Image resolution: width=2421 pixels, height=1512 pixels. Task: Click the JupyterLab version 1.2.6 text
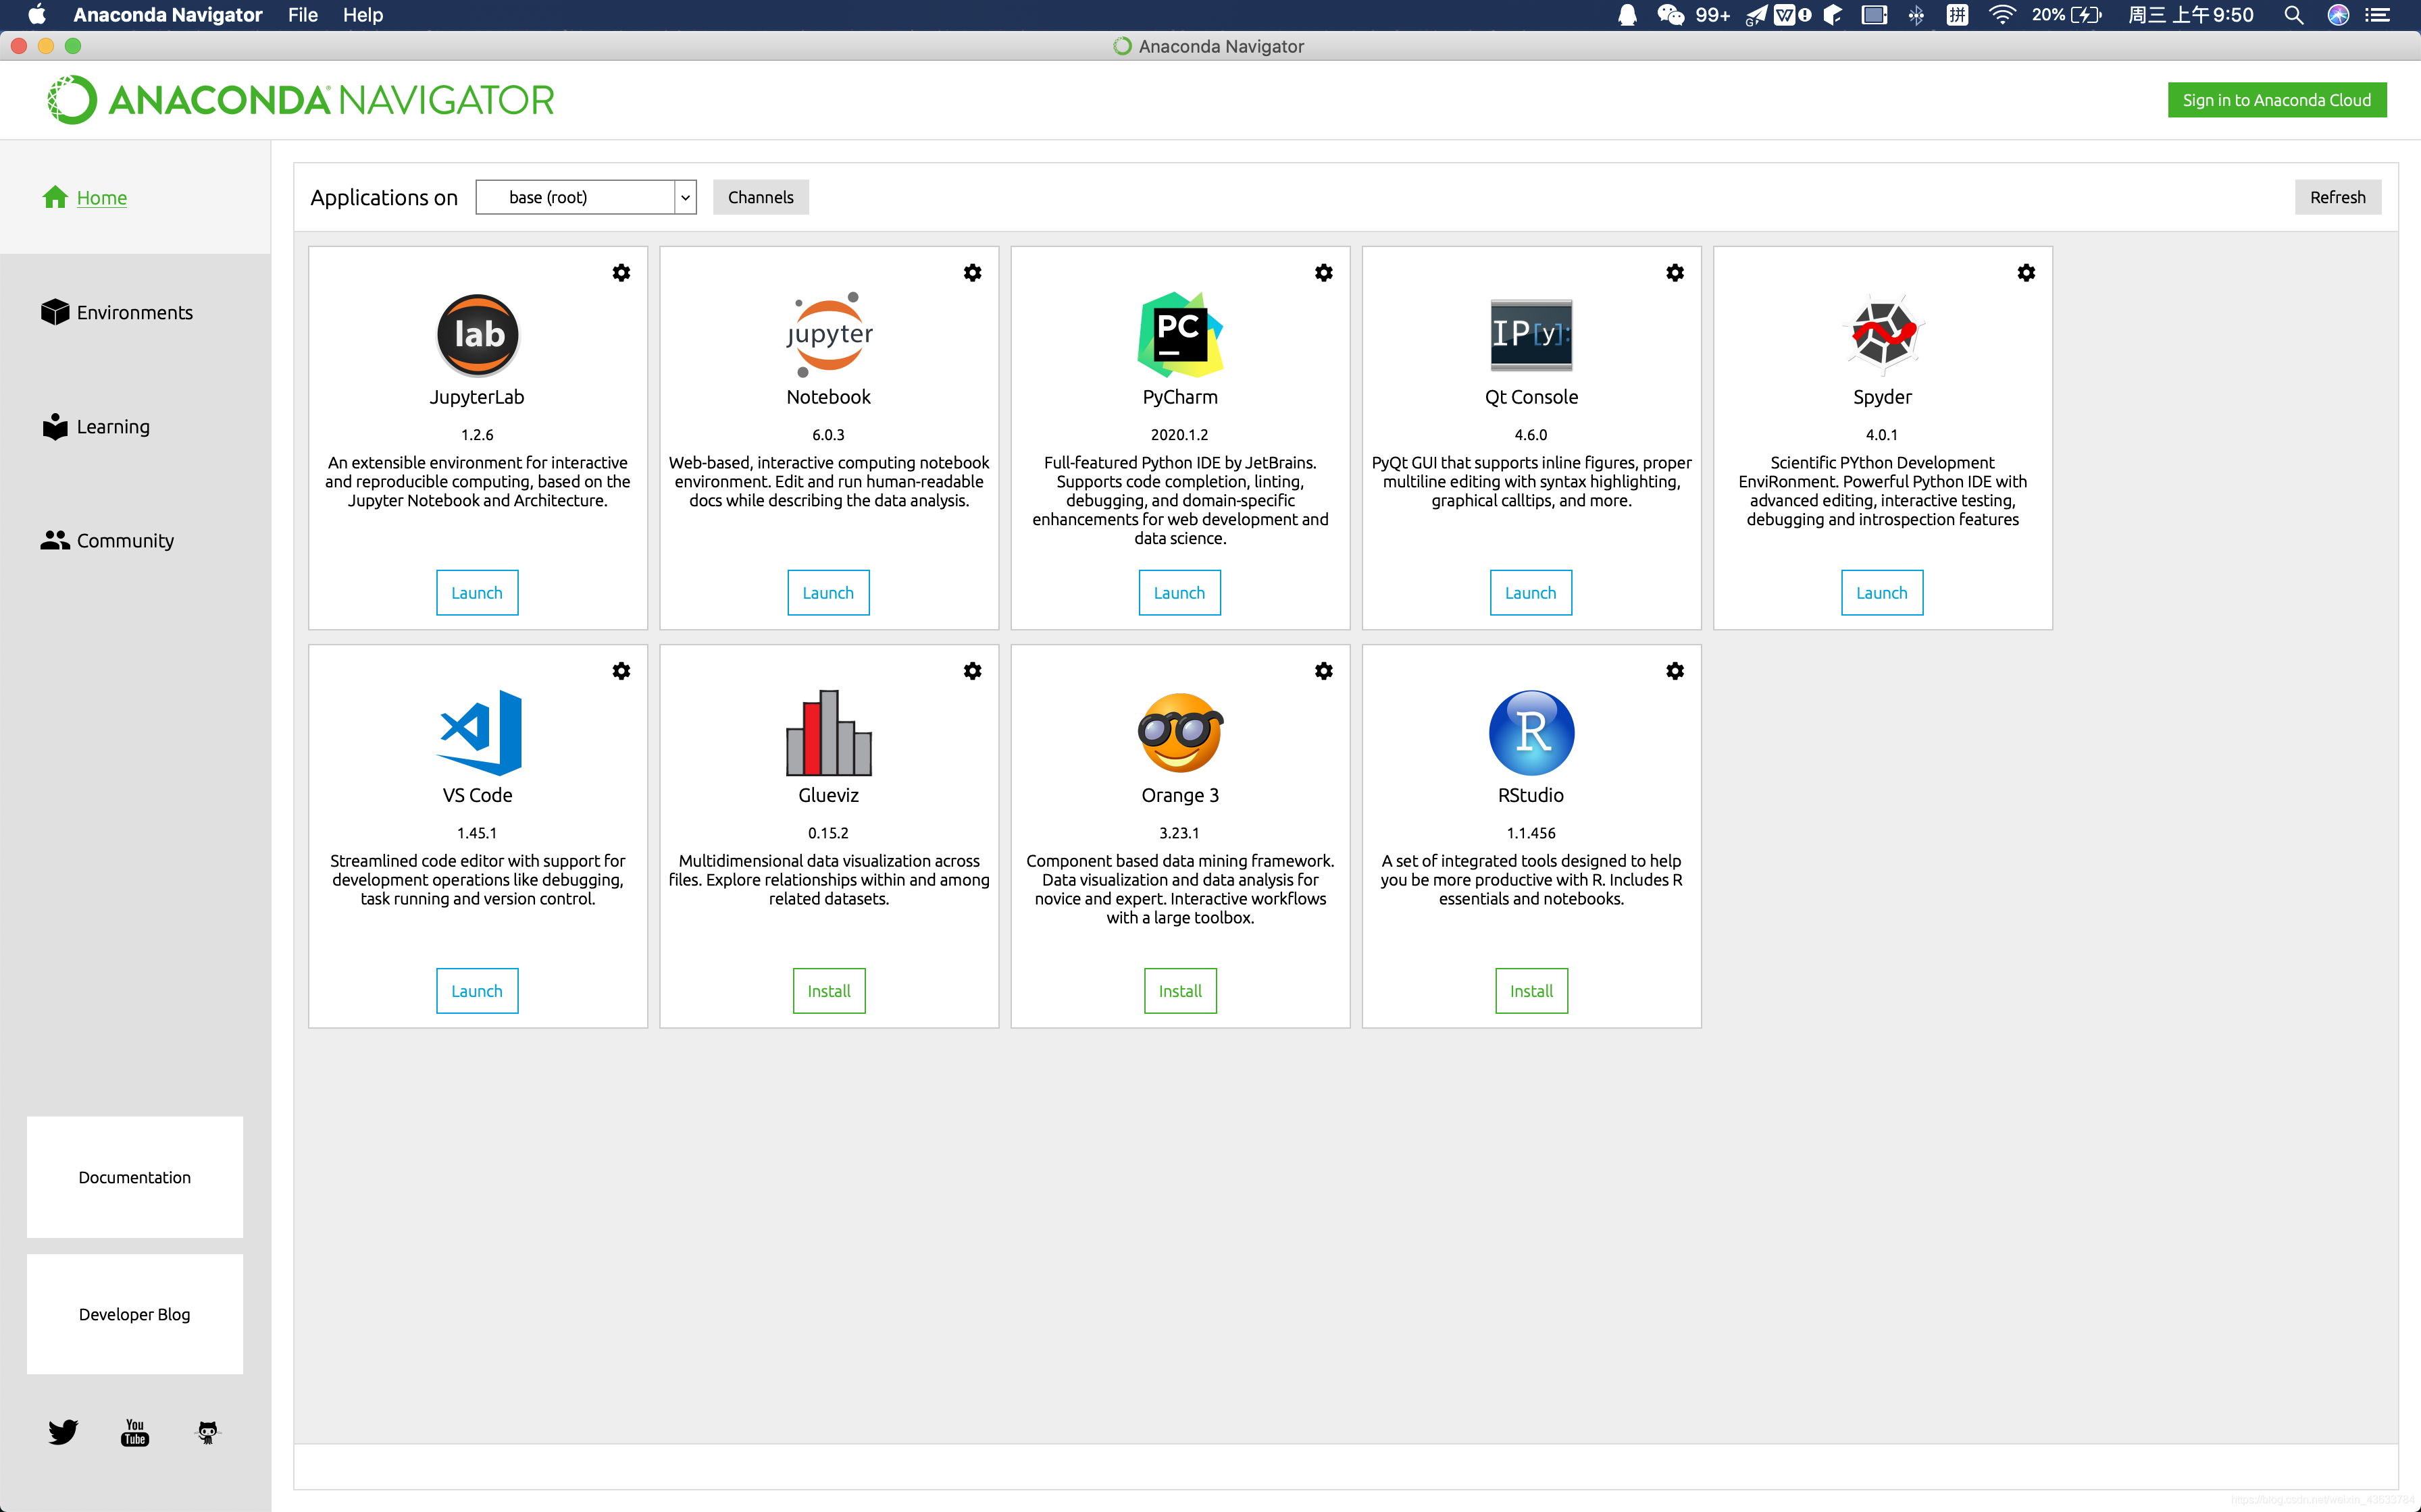pyautogui.click(x=477, y=435)
